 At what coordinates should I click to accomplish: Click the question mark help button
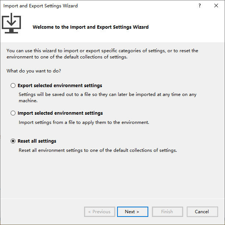(x=200, y=6)
